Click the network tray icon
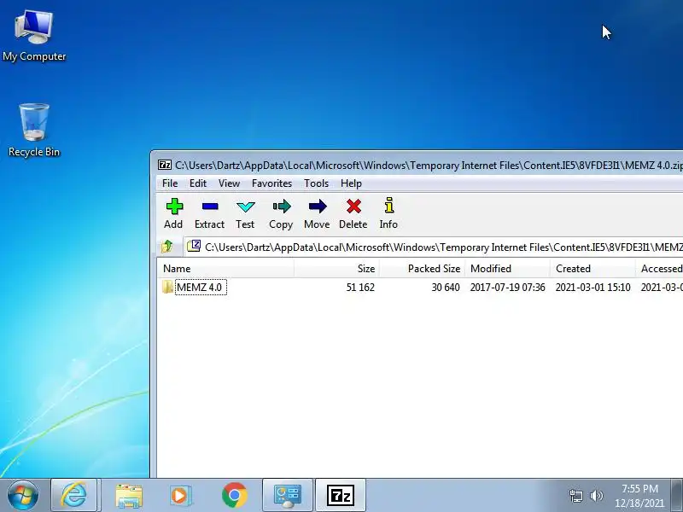 click(x=575, y=496)
